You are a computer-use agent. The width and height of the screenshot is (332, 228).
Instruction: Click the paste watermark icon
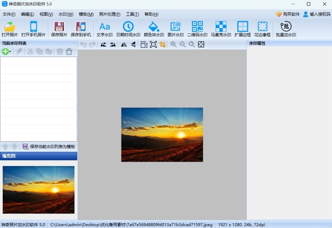click(49, 51)
